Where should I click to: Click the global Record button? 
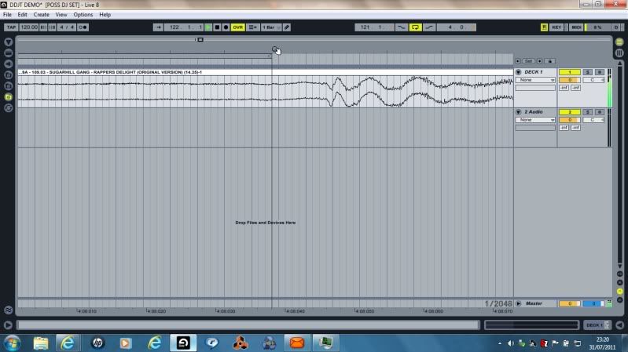click(x=226, y=27)
